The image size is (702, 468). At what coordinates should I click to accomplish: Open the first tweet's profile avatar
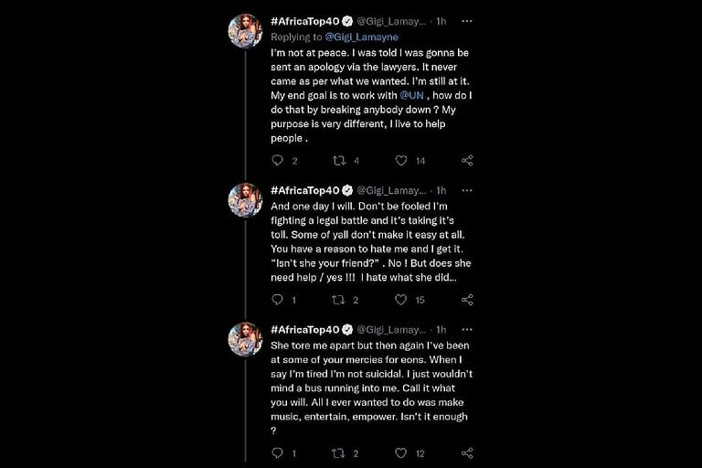pos(245,31)
